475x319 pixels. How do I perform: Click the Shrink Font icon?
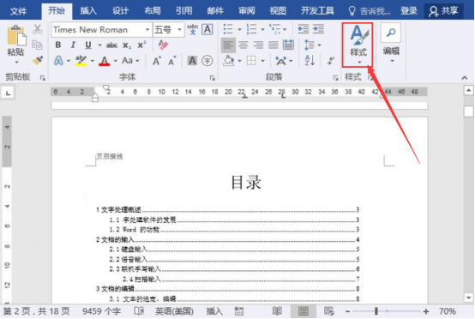coord(172,61)
